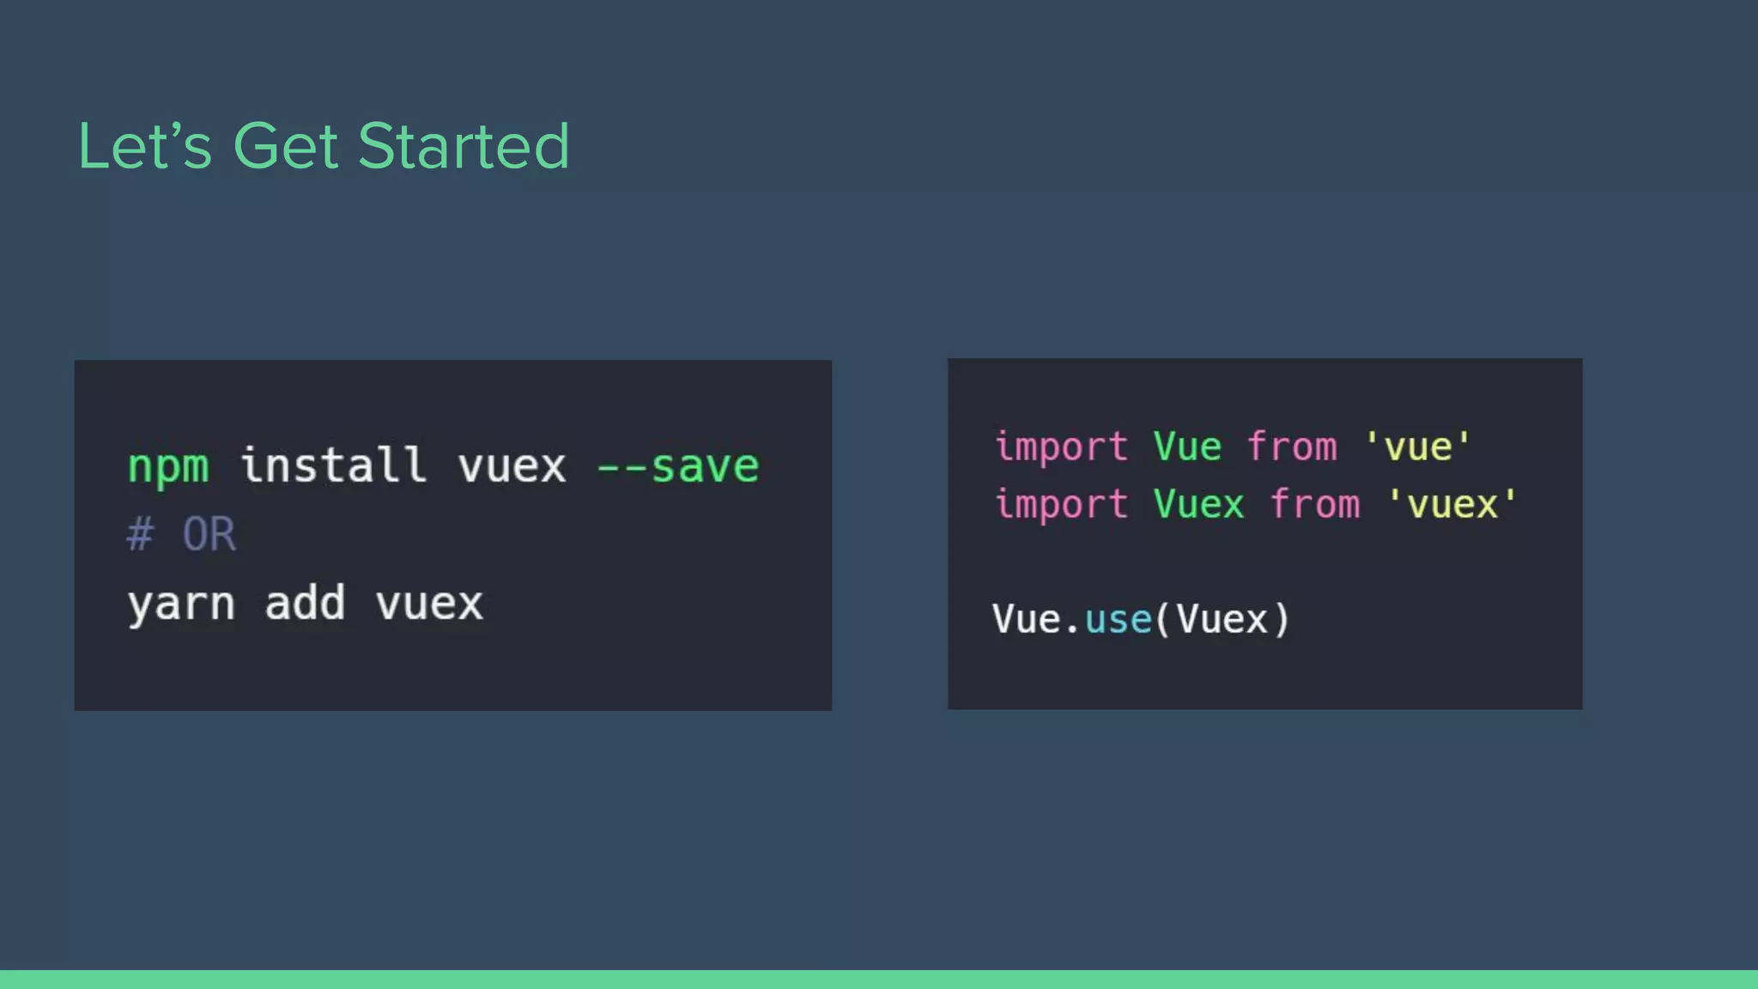Image resolution: width=1758 pixels, height=989 pixels.
Task: Click the 'vuex' string literal
Action: click(1452, 504)
